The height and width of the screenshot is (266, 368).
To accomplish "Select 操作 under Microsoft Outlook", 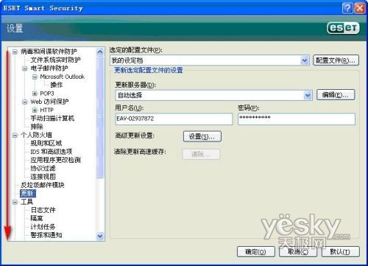I will (57, 85).
